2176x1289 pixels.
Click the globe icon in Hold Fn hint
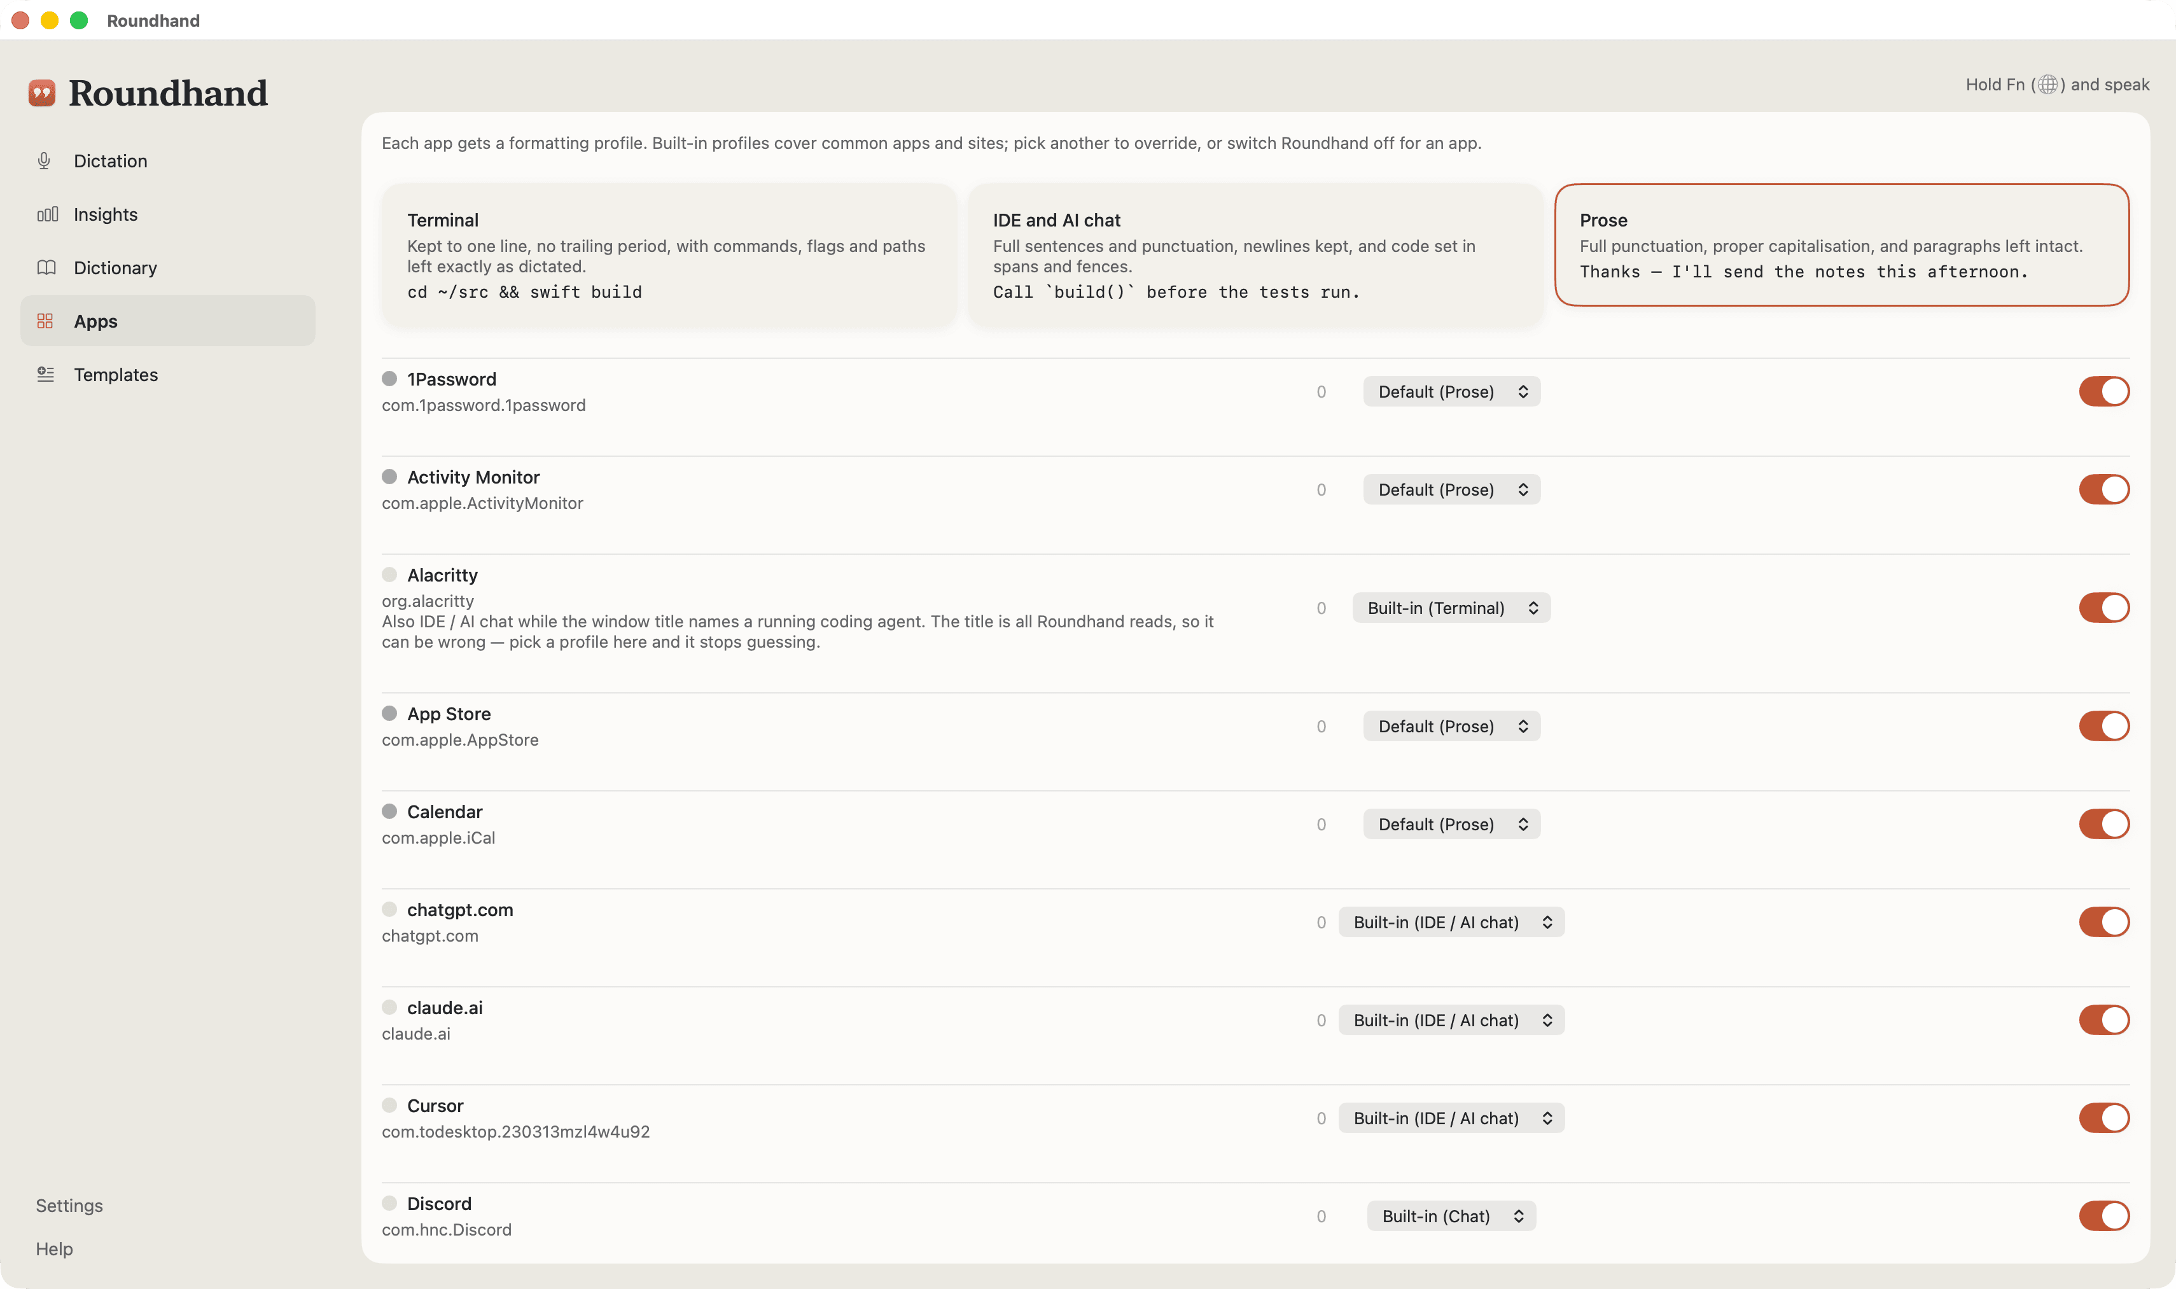tap(2047, 84)
